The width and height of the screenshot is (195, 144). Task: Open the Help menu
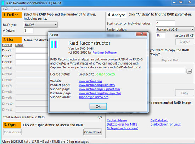(25, 9)
